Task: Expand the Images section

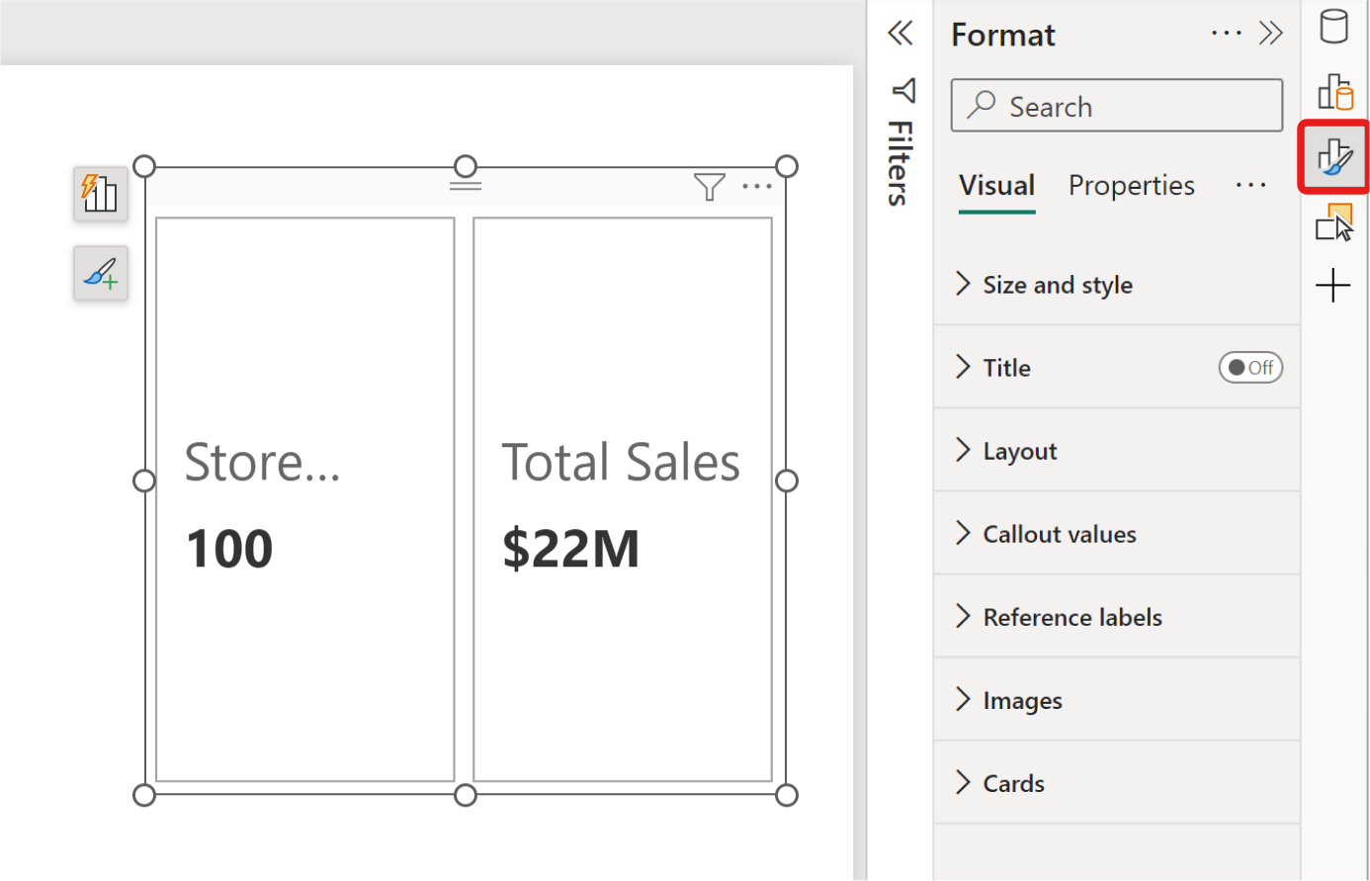Action: click(x=1116, y=700)
